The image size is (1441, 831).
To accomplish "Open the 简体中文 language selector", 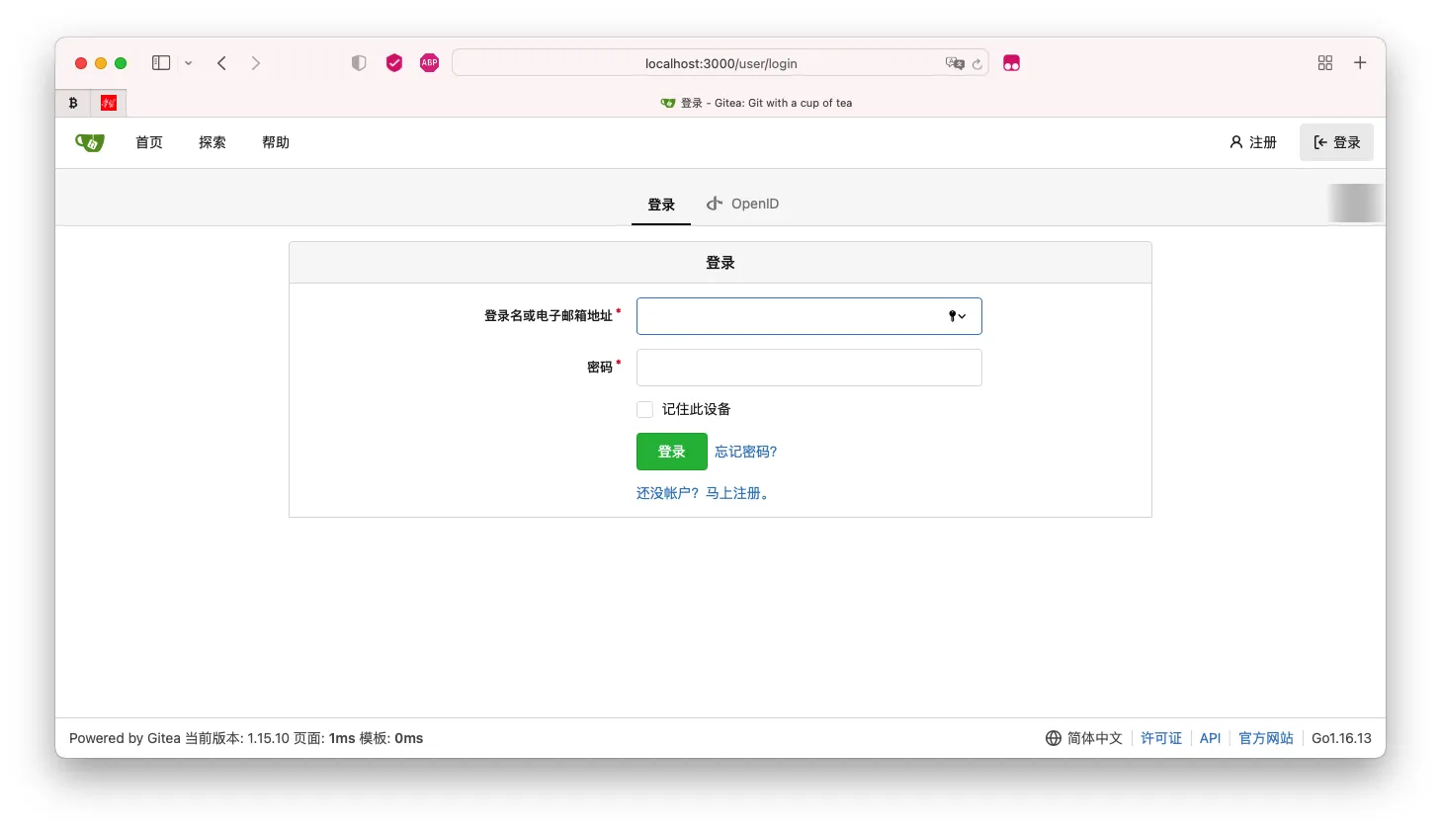I will point(1084,738).
